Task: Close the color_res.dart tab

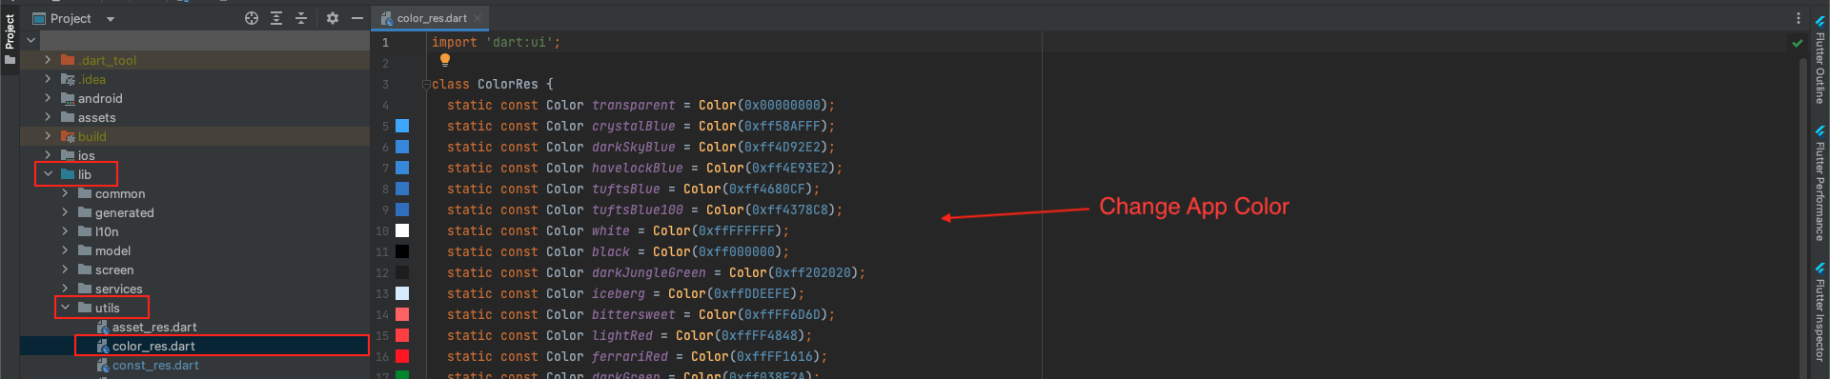Action: [478, 18]
